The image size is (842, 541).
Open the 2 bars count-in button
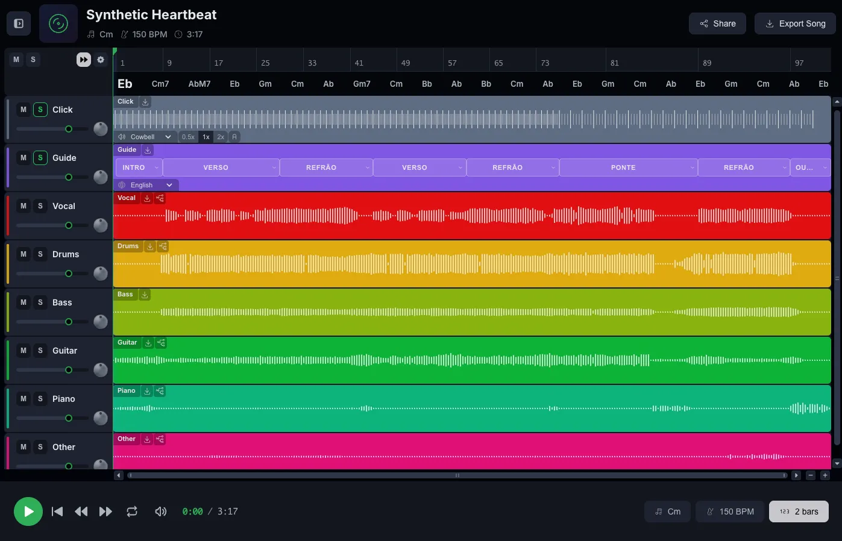click(x=799, y=511)
